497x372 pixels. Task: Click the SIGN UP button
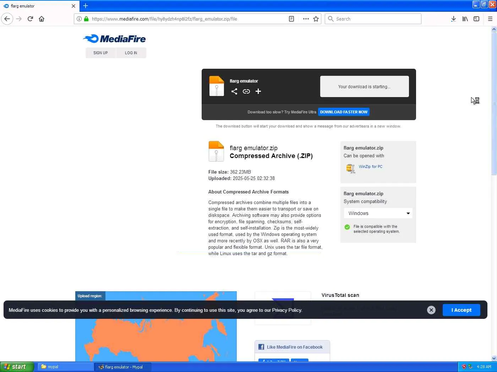[x=100, y=53]
